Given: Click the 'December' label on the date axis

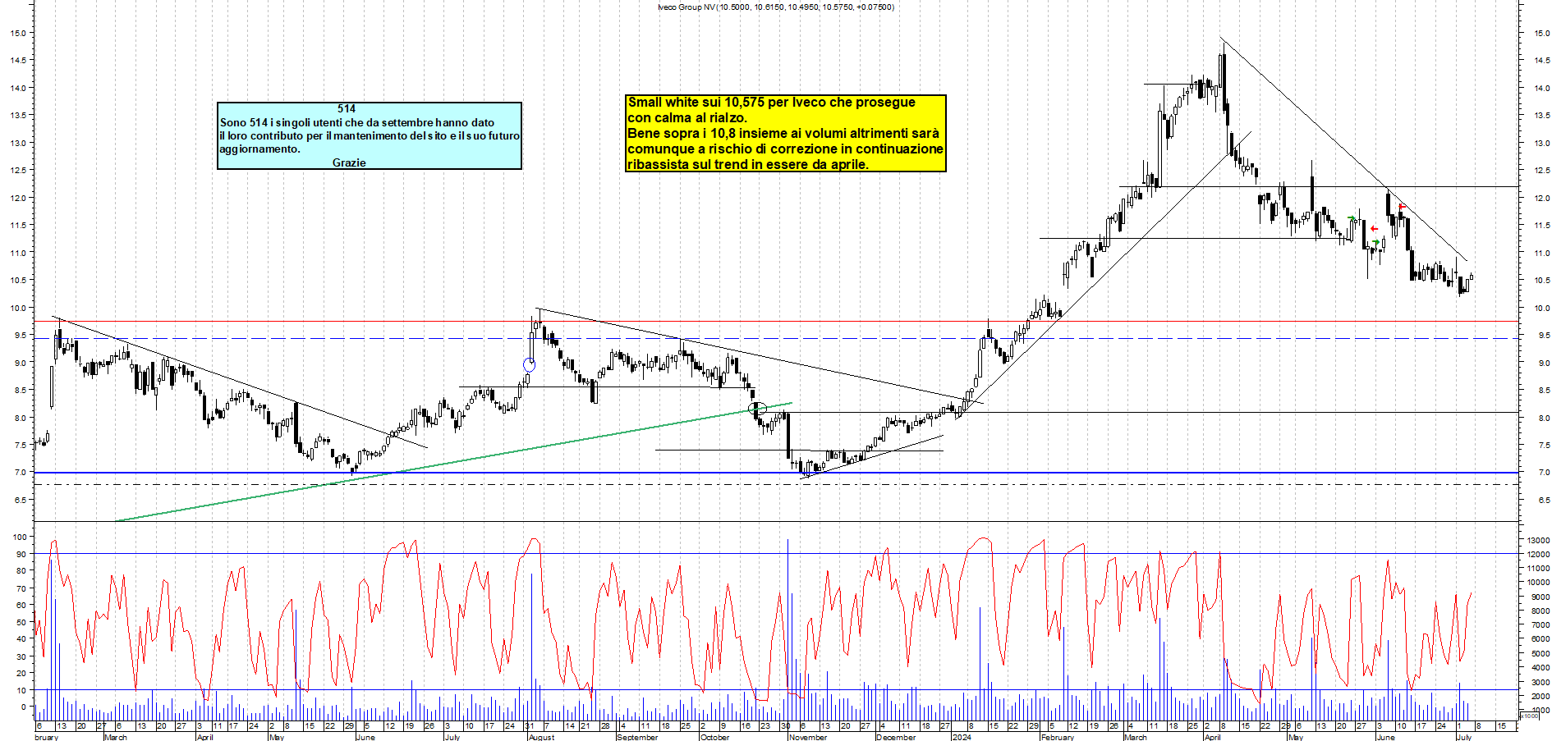Looking at the screenshot, I should (x=896, y=737).
